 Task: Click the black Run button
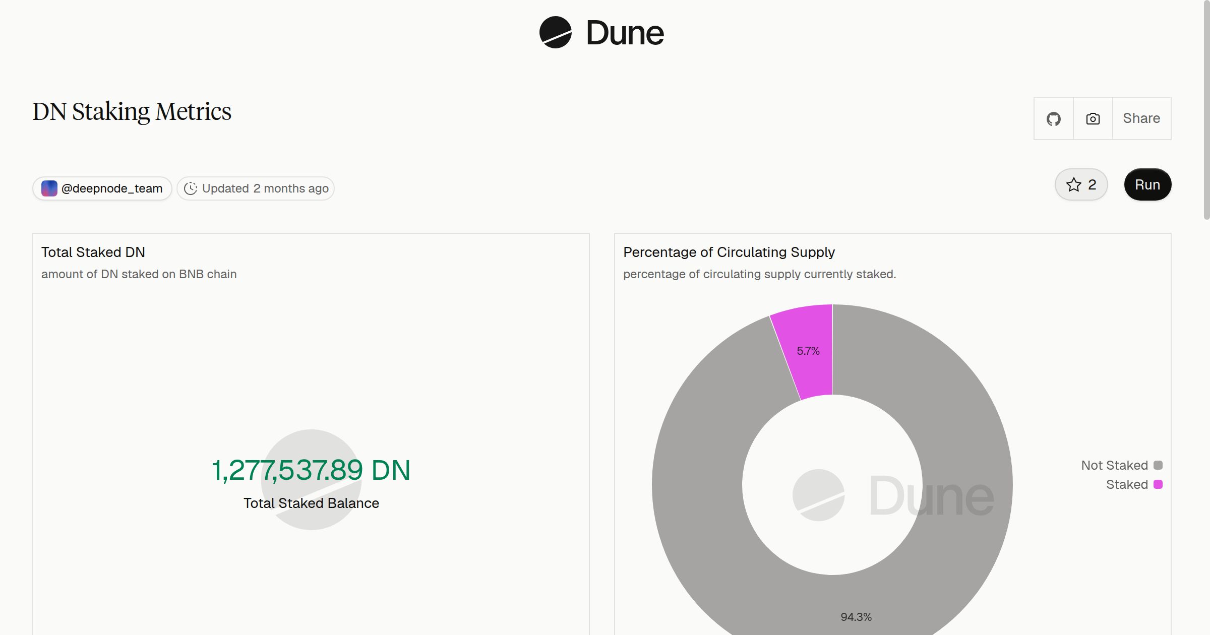[1147, 184]
